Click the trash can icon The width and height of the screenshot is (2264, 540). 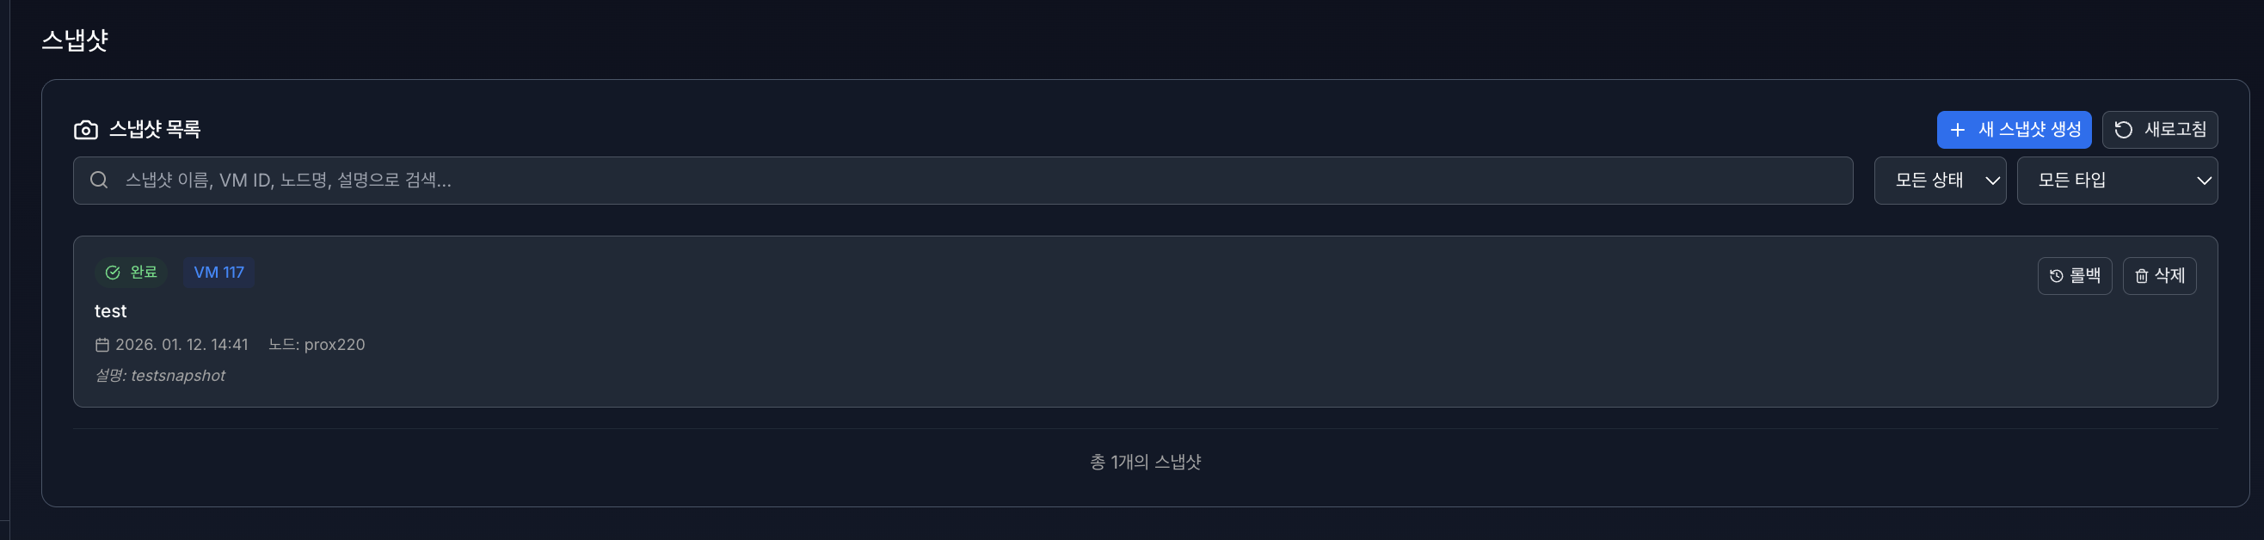click(x=2141, y=276)
